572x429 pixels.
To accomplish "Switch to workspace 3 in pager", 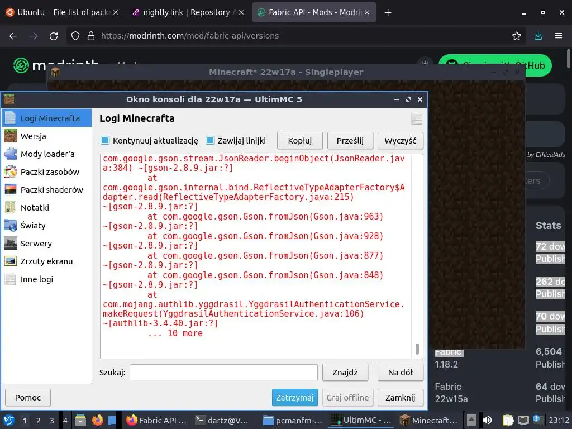I will (x=52, y=420).
